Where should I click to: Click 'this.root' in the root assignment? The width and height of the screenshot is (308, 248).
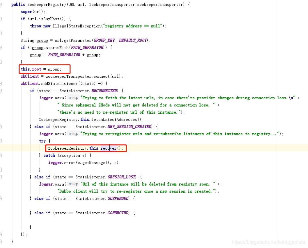click(x=31, y=69)
